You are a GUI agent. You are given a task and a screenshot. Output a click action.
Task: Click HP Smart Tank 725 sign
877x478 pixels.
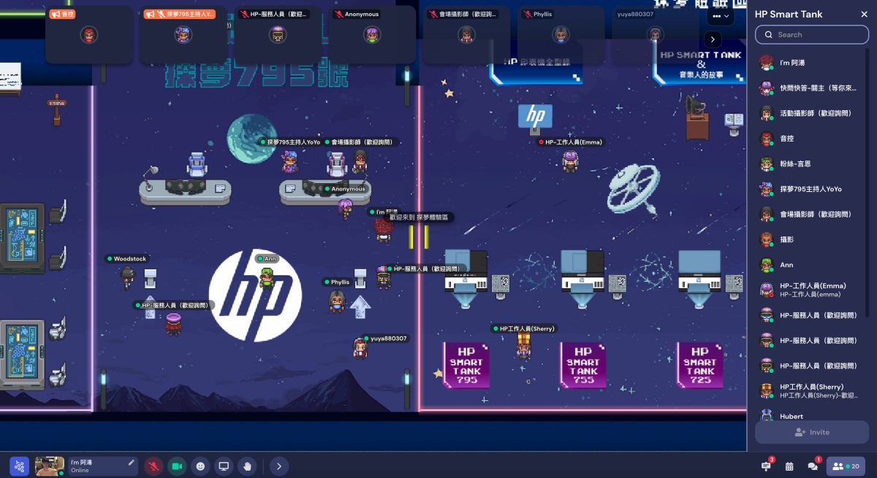click(699, 365)
